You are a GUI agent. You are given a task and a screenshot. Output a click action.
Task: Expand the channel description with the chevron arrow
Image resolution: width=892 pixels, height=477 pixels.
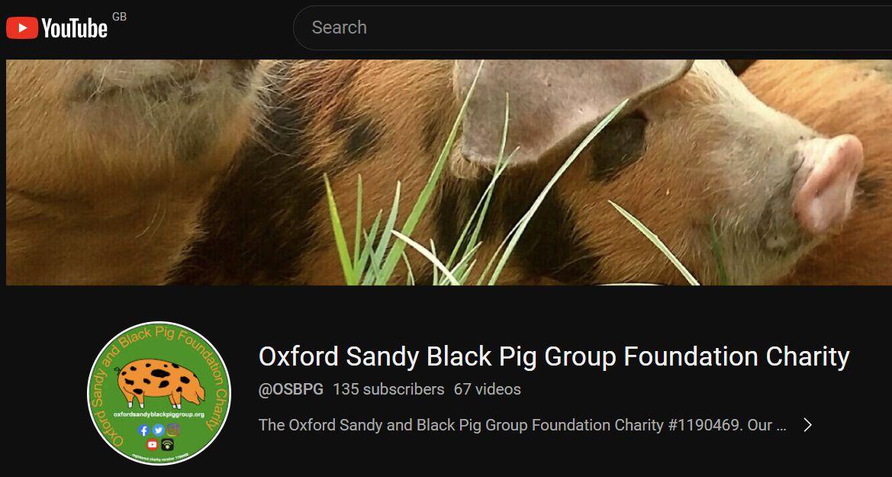[x=808, y=424]
